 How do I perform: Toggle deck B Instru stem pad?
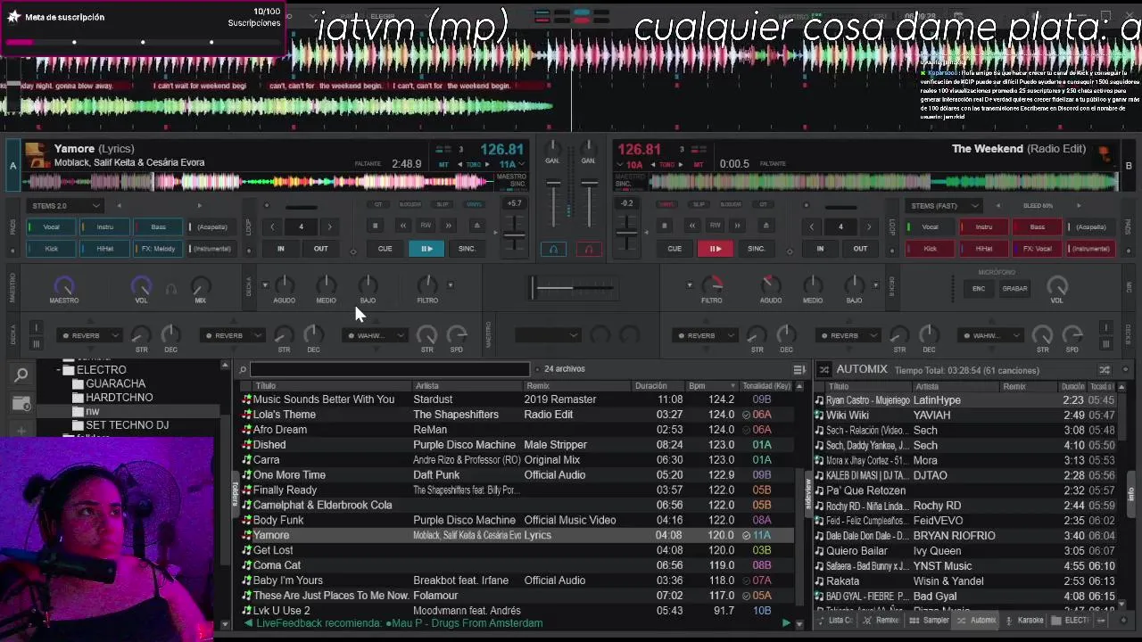pyautogui.click(x=983, y=226)
